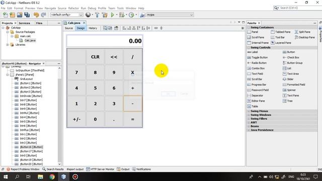
Task: Open File Explorer from the taskbar
Action: [40, 176]
